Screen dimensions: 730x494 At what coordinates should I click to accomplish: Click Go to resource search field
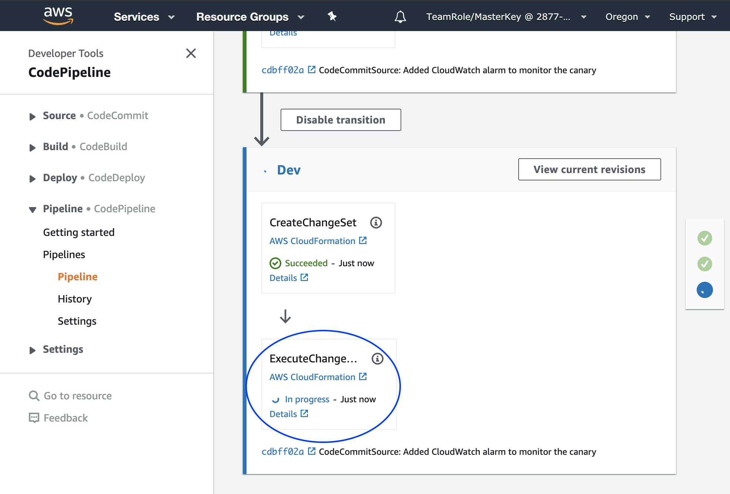[78, 396]
